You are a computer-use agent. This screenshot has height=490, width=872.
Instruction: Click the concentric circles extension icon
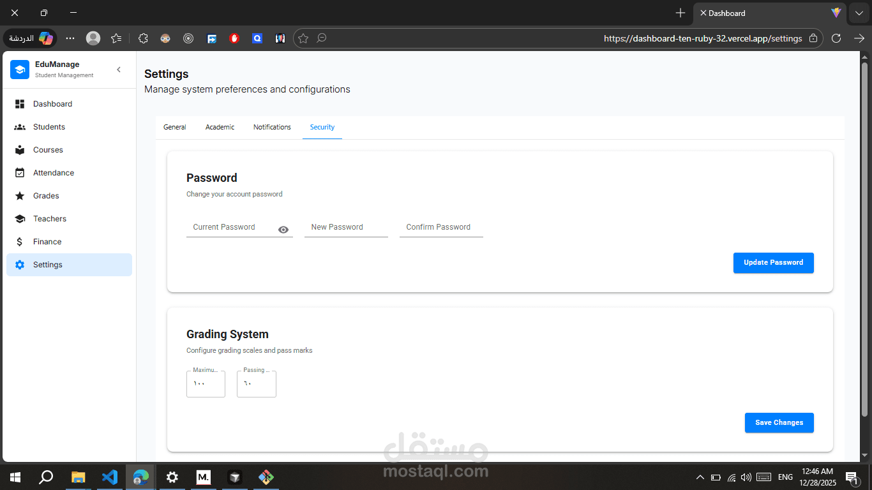(x=188, y=38)
